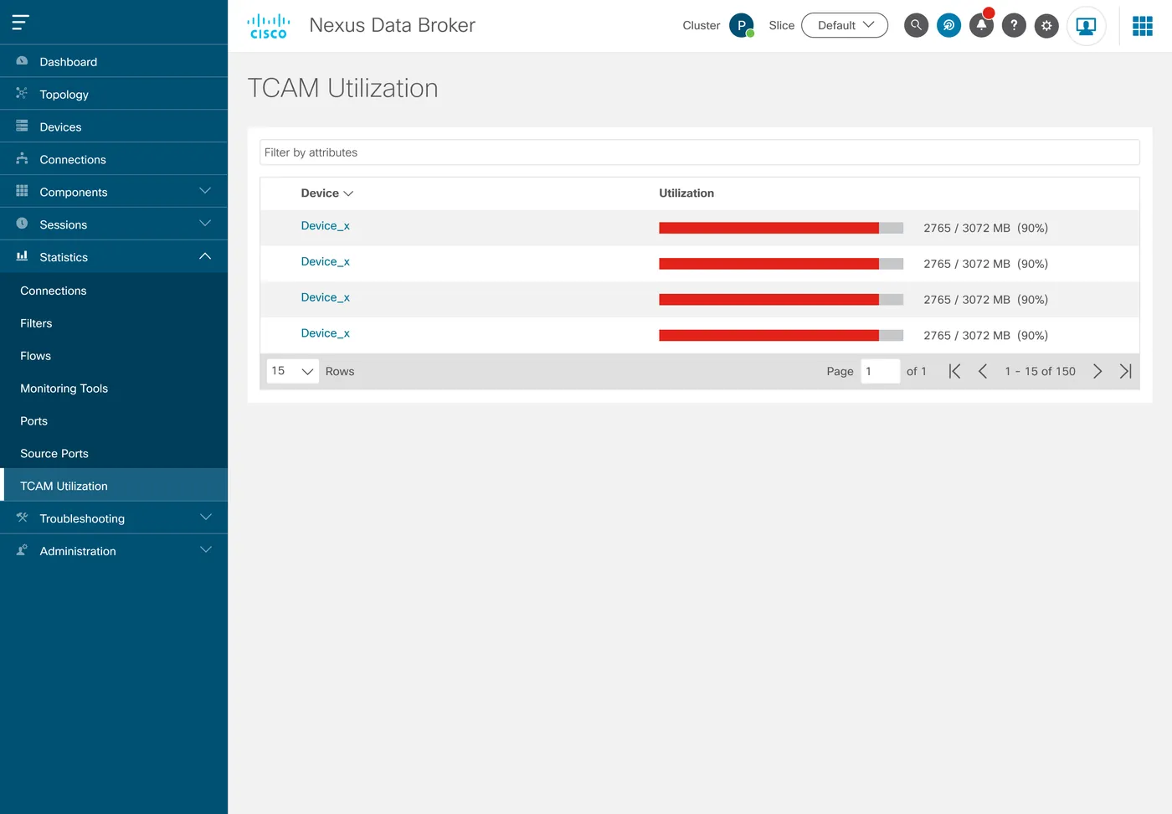Viewport: 1172px width, 814px height.
Task: Collapse the Statistics menu chevron
Action: pyautogui.click(x=205, y=256)
